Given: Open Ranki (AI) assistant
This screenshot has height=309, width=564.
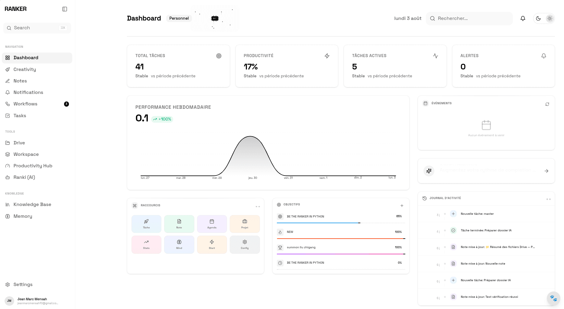Looking at the screenshot, I should pyautogui.click(x=37, y=177).
